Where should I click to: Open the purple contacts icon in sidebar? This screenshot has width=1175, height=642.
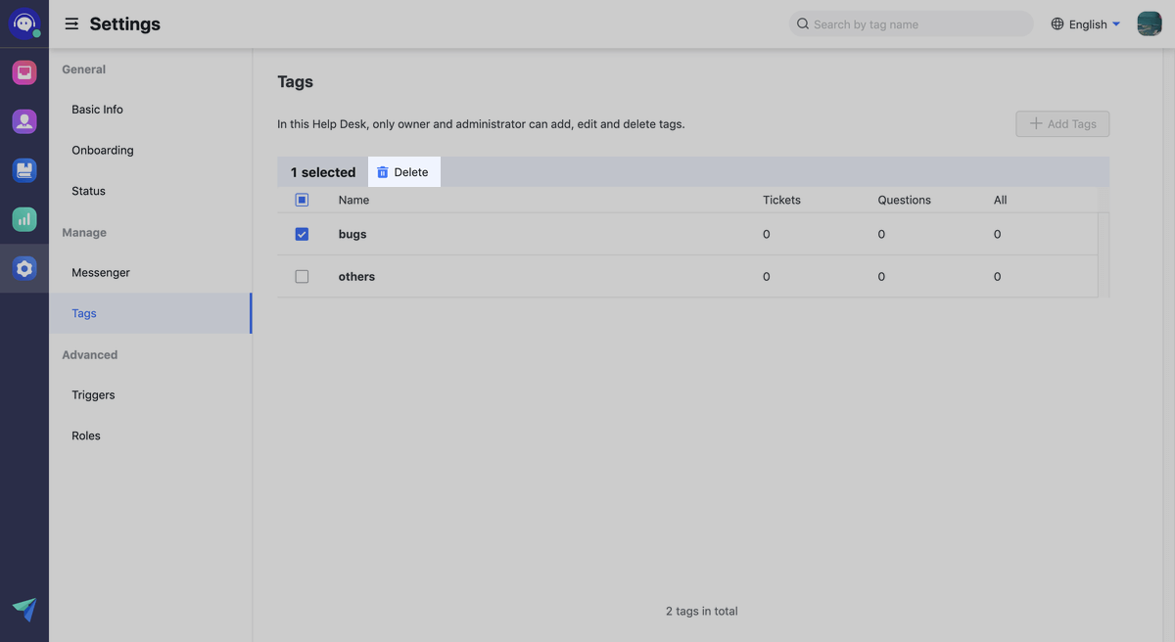coord(24,121)
